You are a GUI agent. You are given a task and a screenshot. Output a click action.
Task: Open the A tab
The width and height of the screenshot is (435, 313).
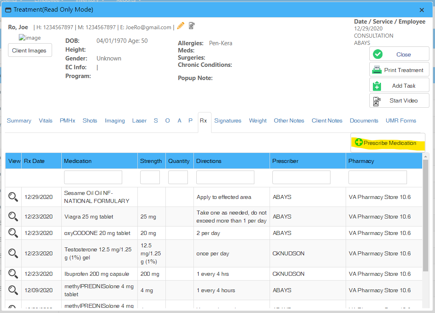coord(179,120)
